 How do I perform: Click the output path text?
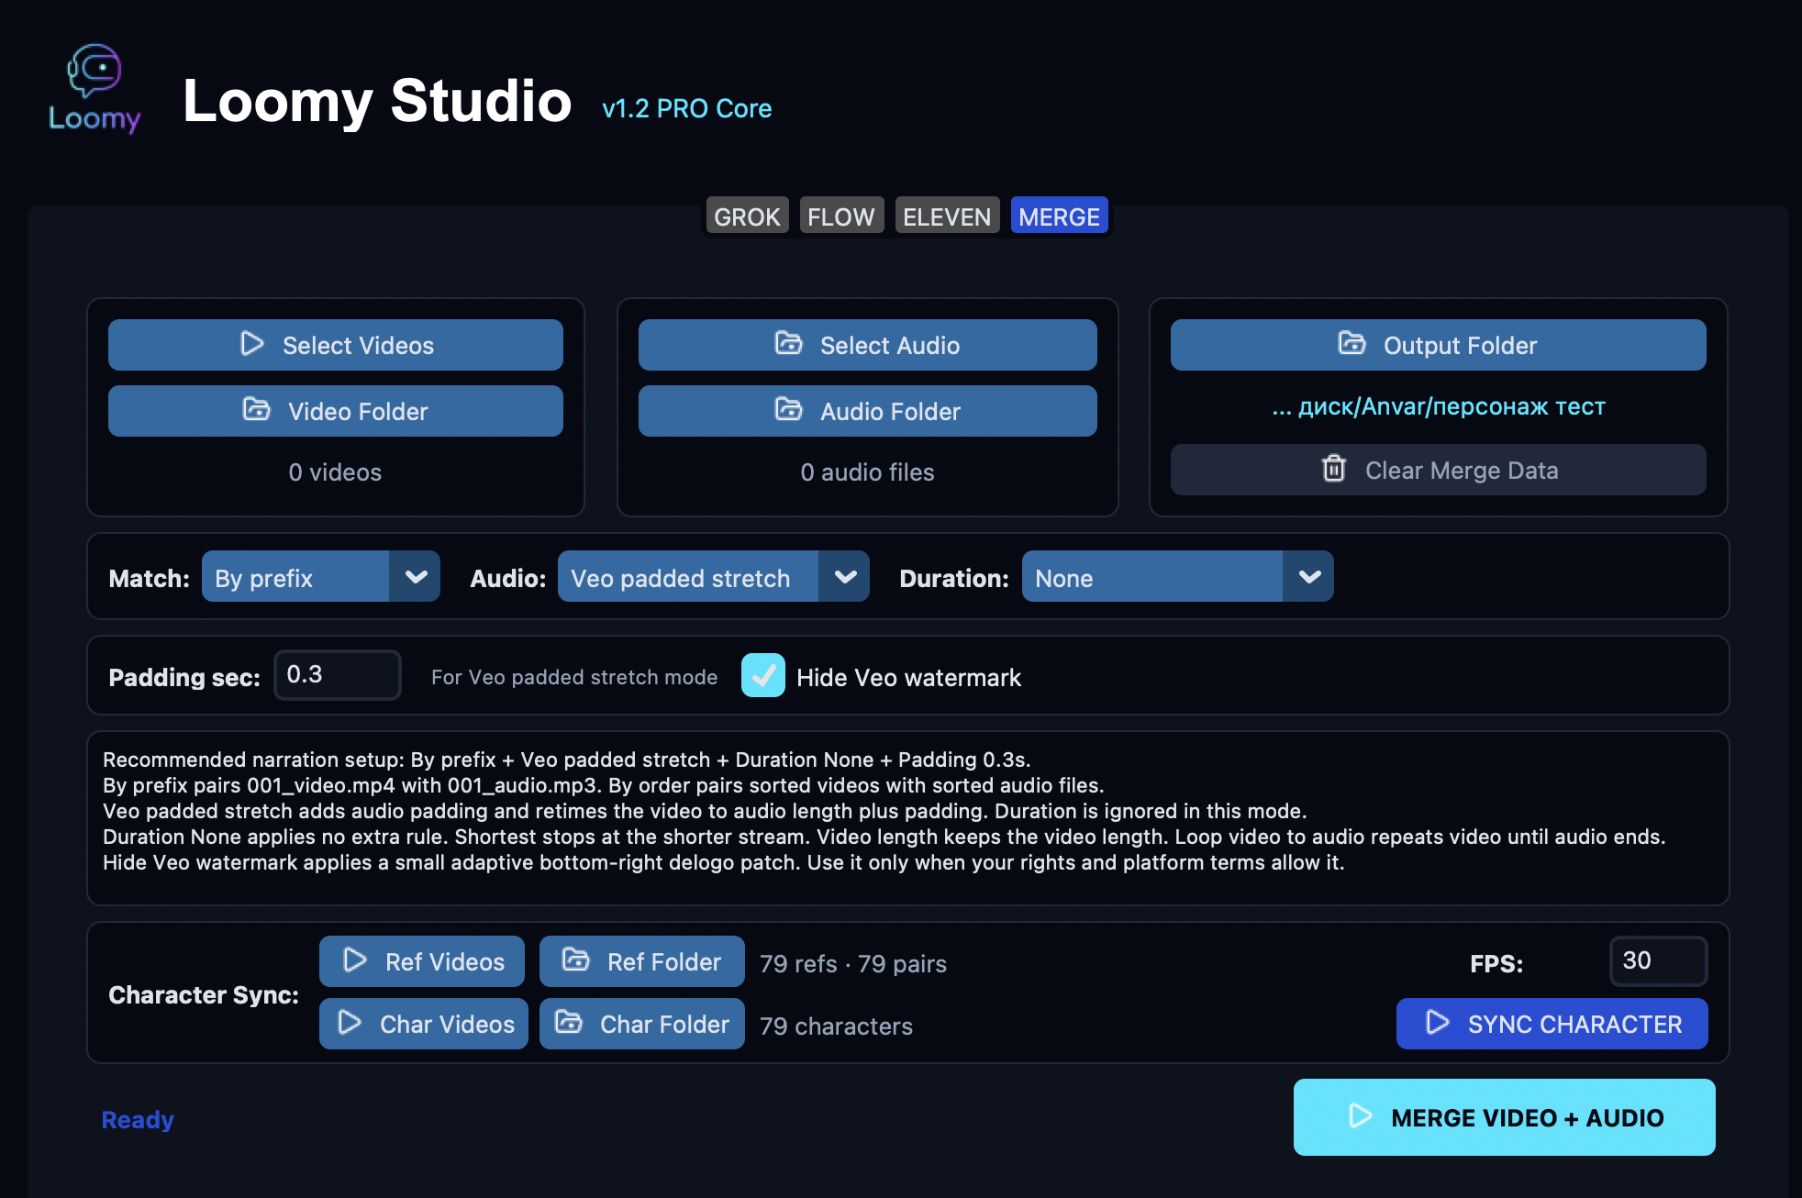point(1439,406)
